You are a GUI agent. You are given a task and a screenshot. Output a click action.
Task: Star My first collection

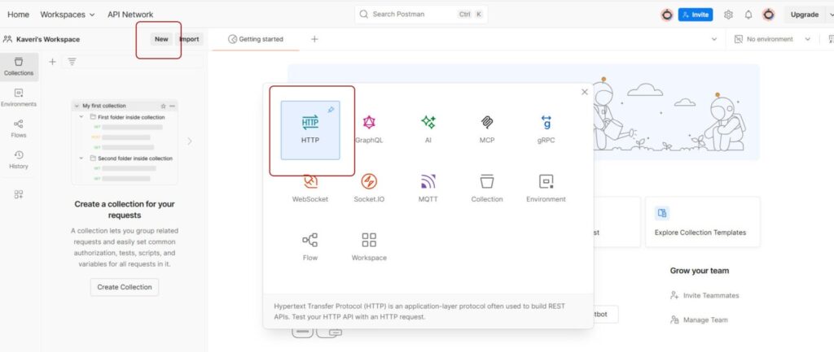(x=163, y=106)
